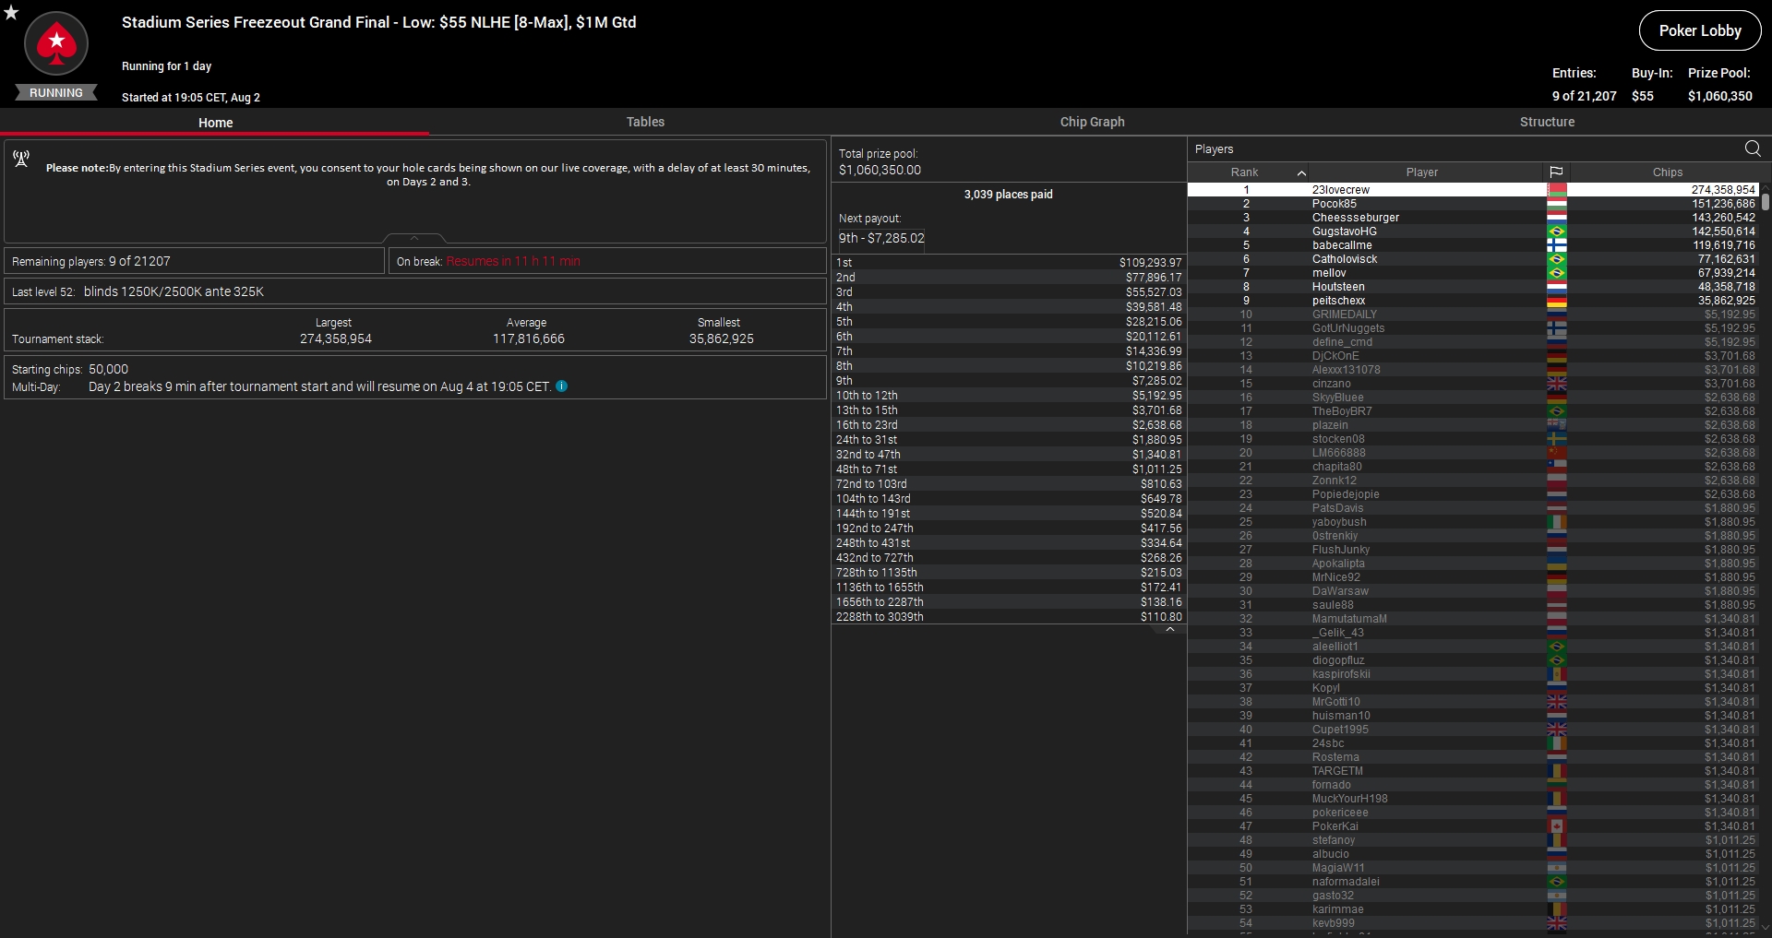Viewport: 1772px width, 938px height.
Task: Sort players by Rank arrow
Action: coord(1301,172)
